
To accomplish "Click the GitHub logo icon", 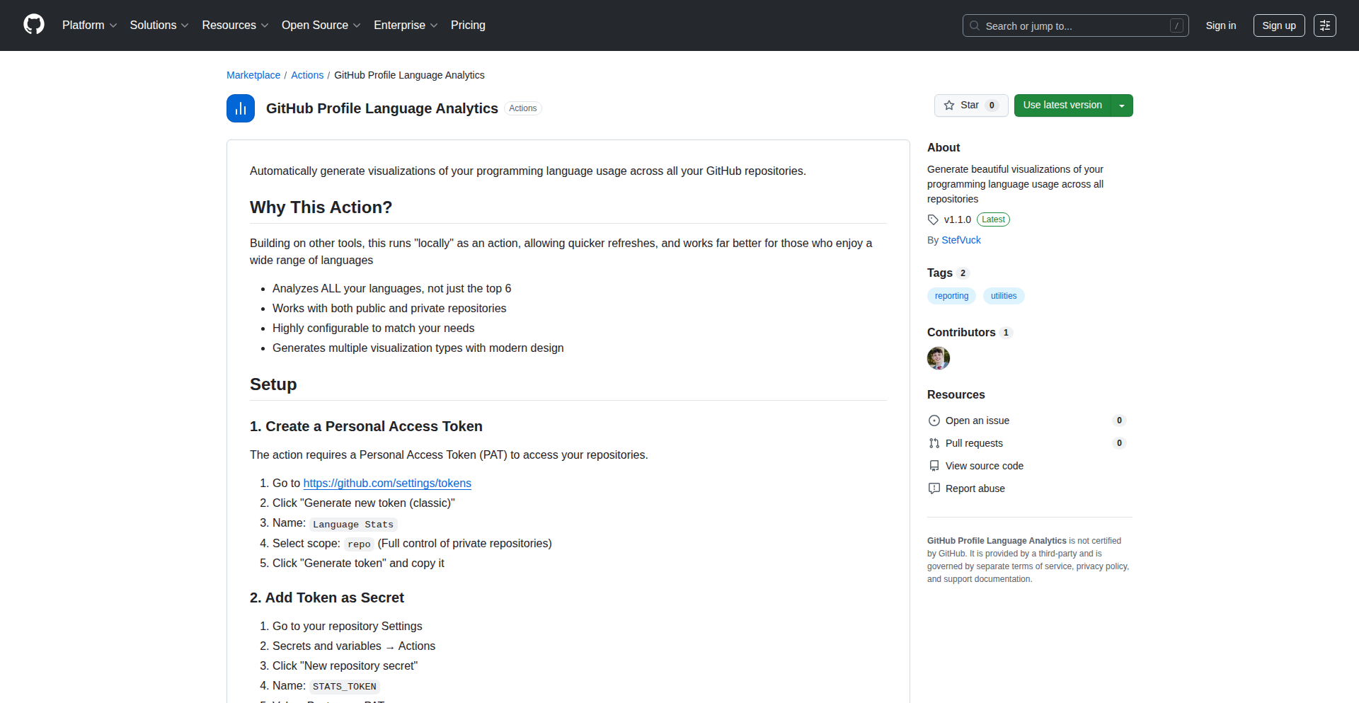I will (33, 25).
